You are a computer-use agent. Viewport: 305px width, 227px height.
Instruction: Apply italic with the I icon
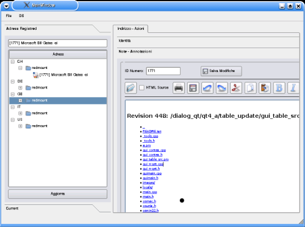point(293,88)
